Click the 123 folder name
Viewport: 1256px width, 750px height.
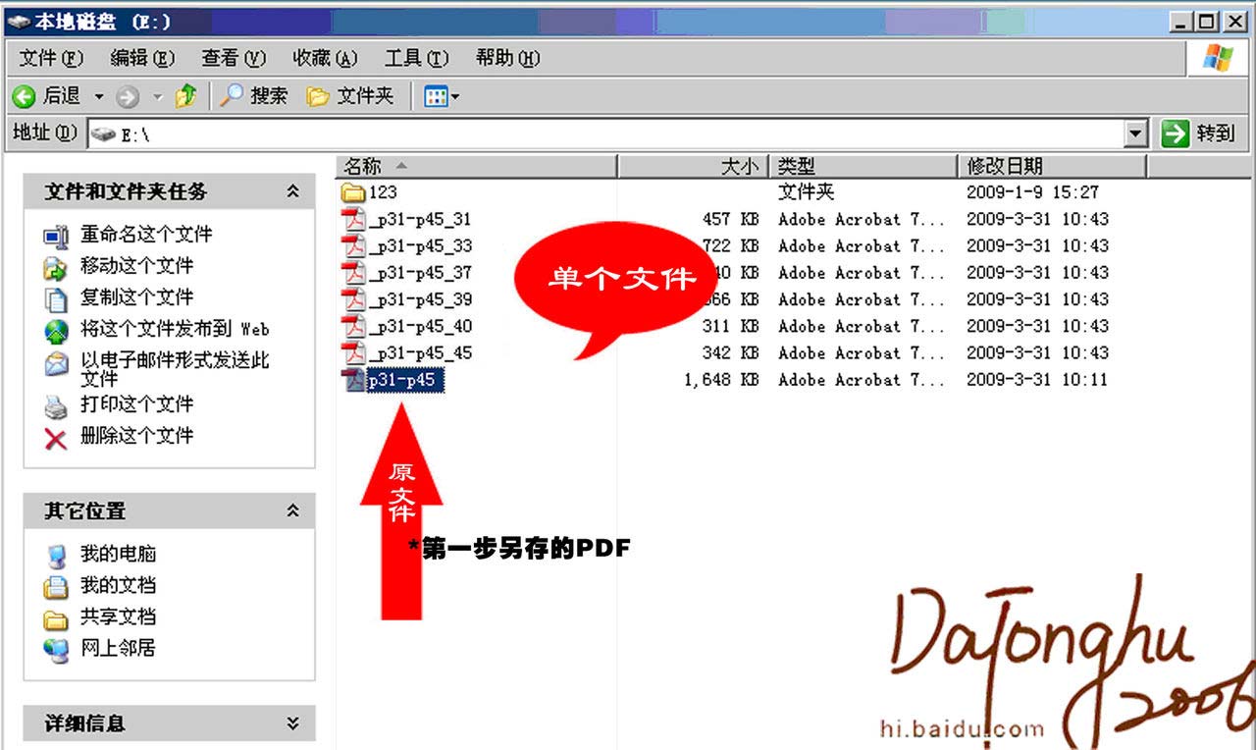click(x=383, y=192)
